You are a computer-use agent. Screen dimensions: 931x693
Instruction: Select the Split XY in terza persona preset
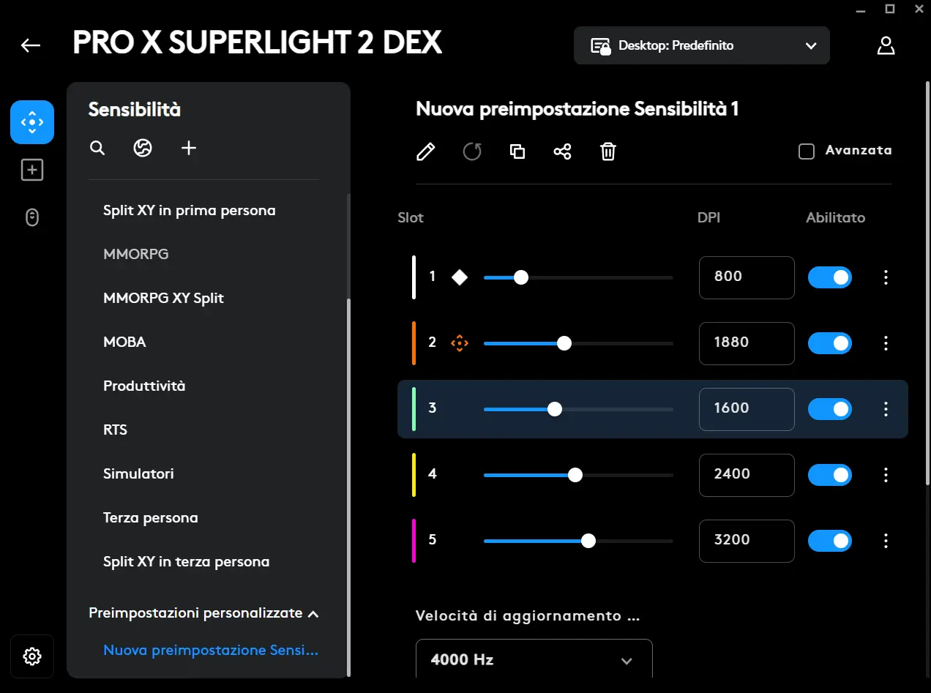coord(187,562)
